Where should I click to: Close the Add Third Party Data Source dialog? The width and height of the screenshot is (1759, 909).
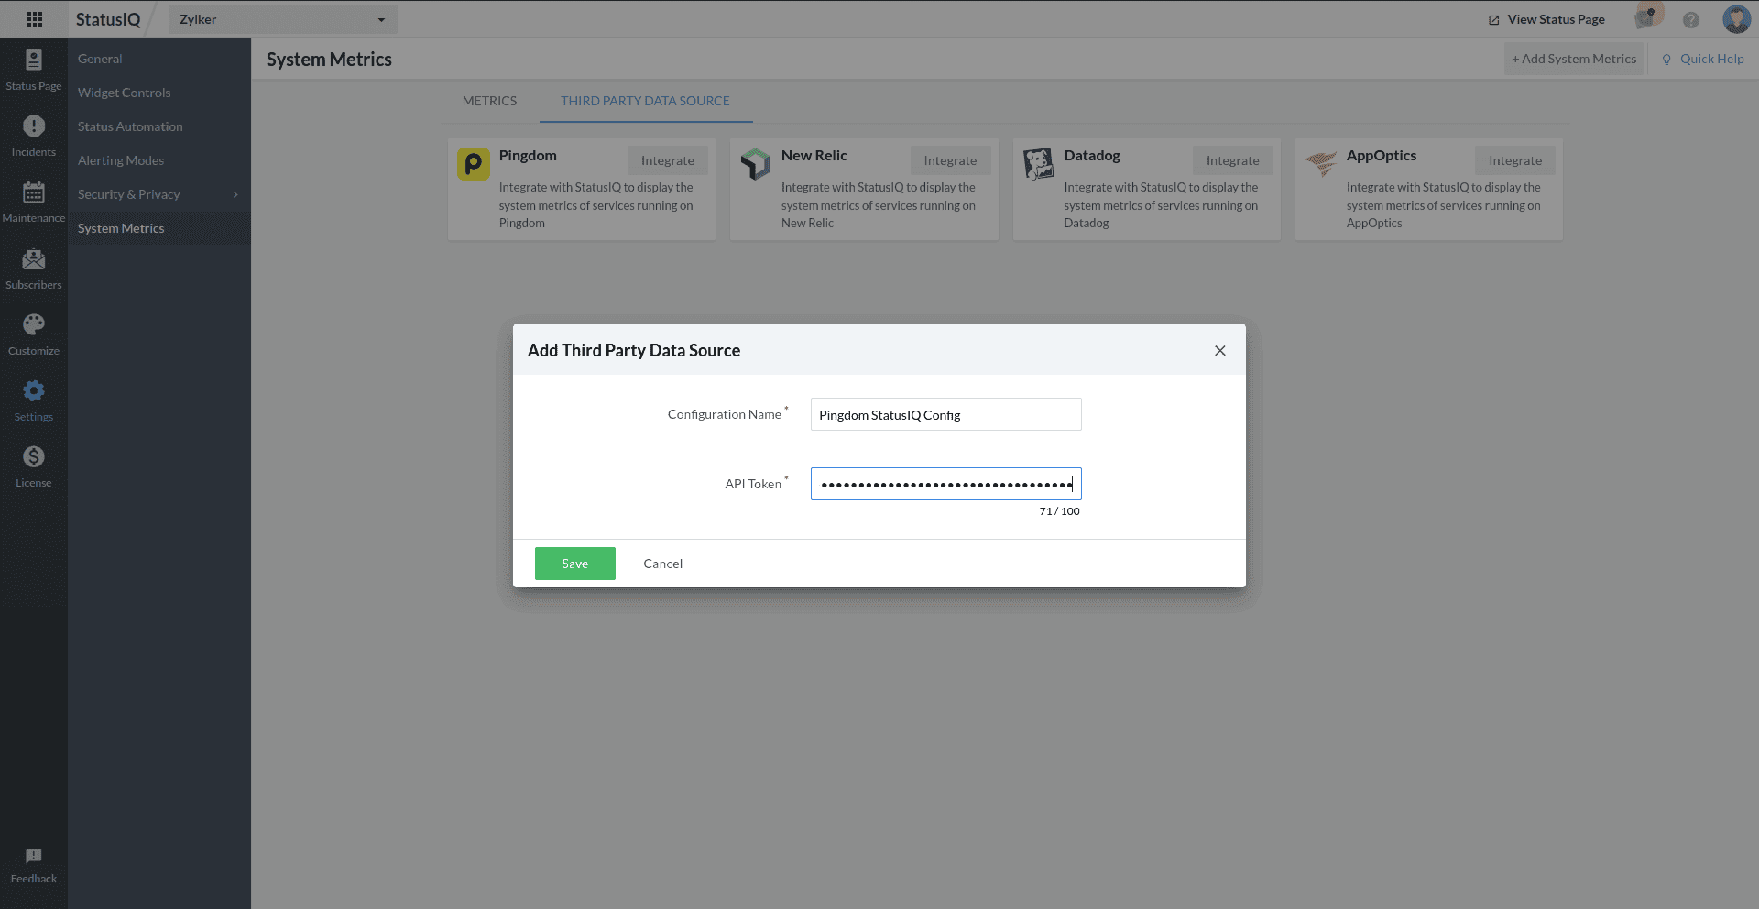tap(1219, 351)
